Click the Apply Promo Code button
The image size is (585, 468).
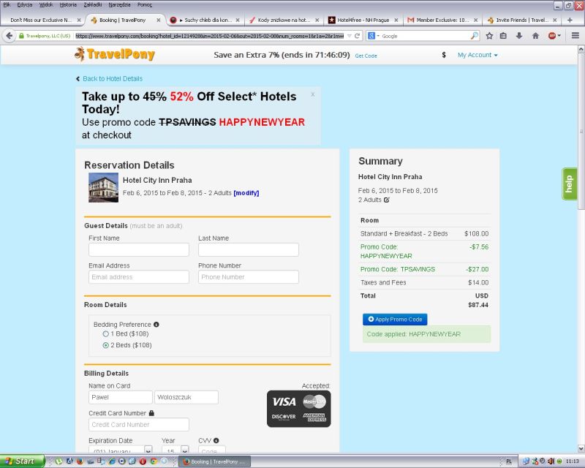(395, 320)
